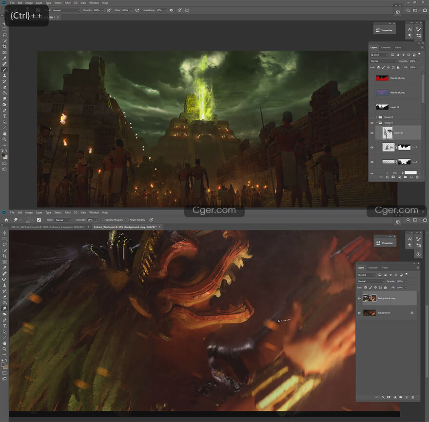Open the Properties panel in the top window
This screenshot has width=429, height=422.
[385, 30]
